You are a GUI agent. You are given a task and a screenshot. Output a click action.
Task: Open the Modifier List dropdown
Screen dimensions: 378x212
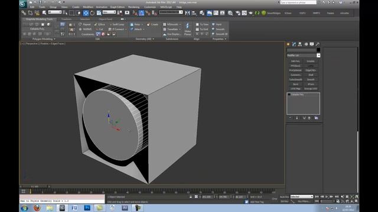pyautogui.click(x=318, y=55)
